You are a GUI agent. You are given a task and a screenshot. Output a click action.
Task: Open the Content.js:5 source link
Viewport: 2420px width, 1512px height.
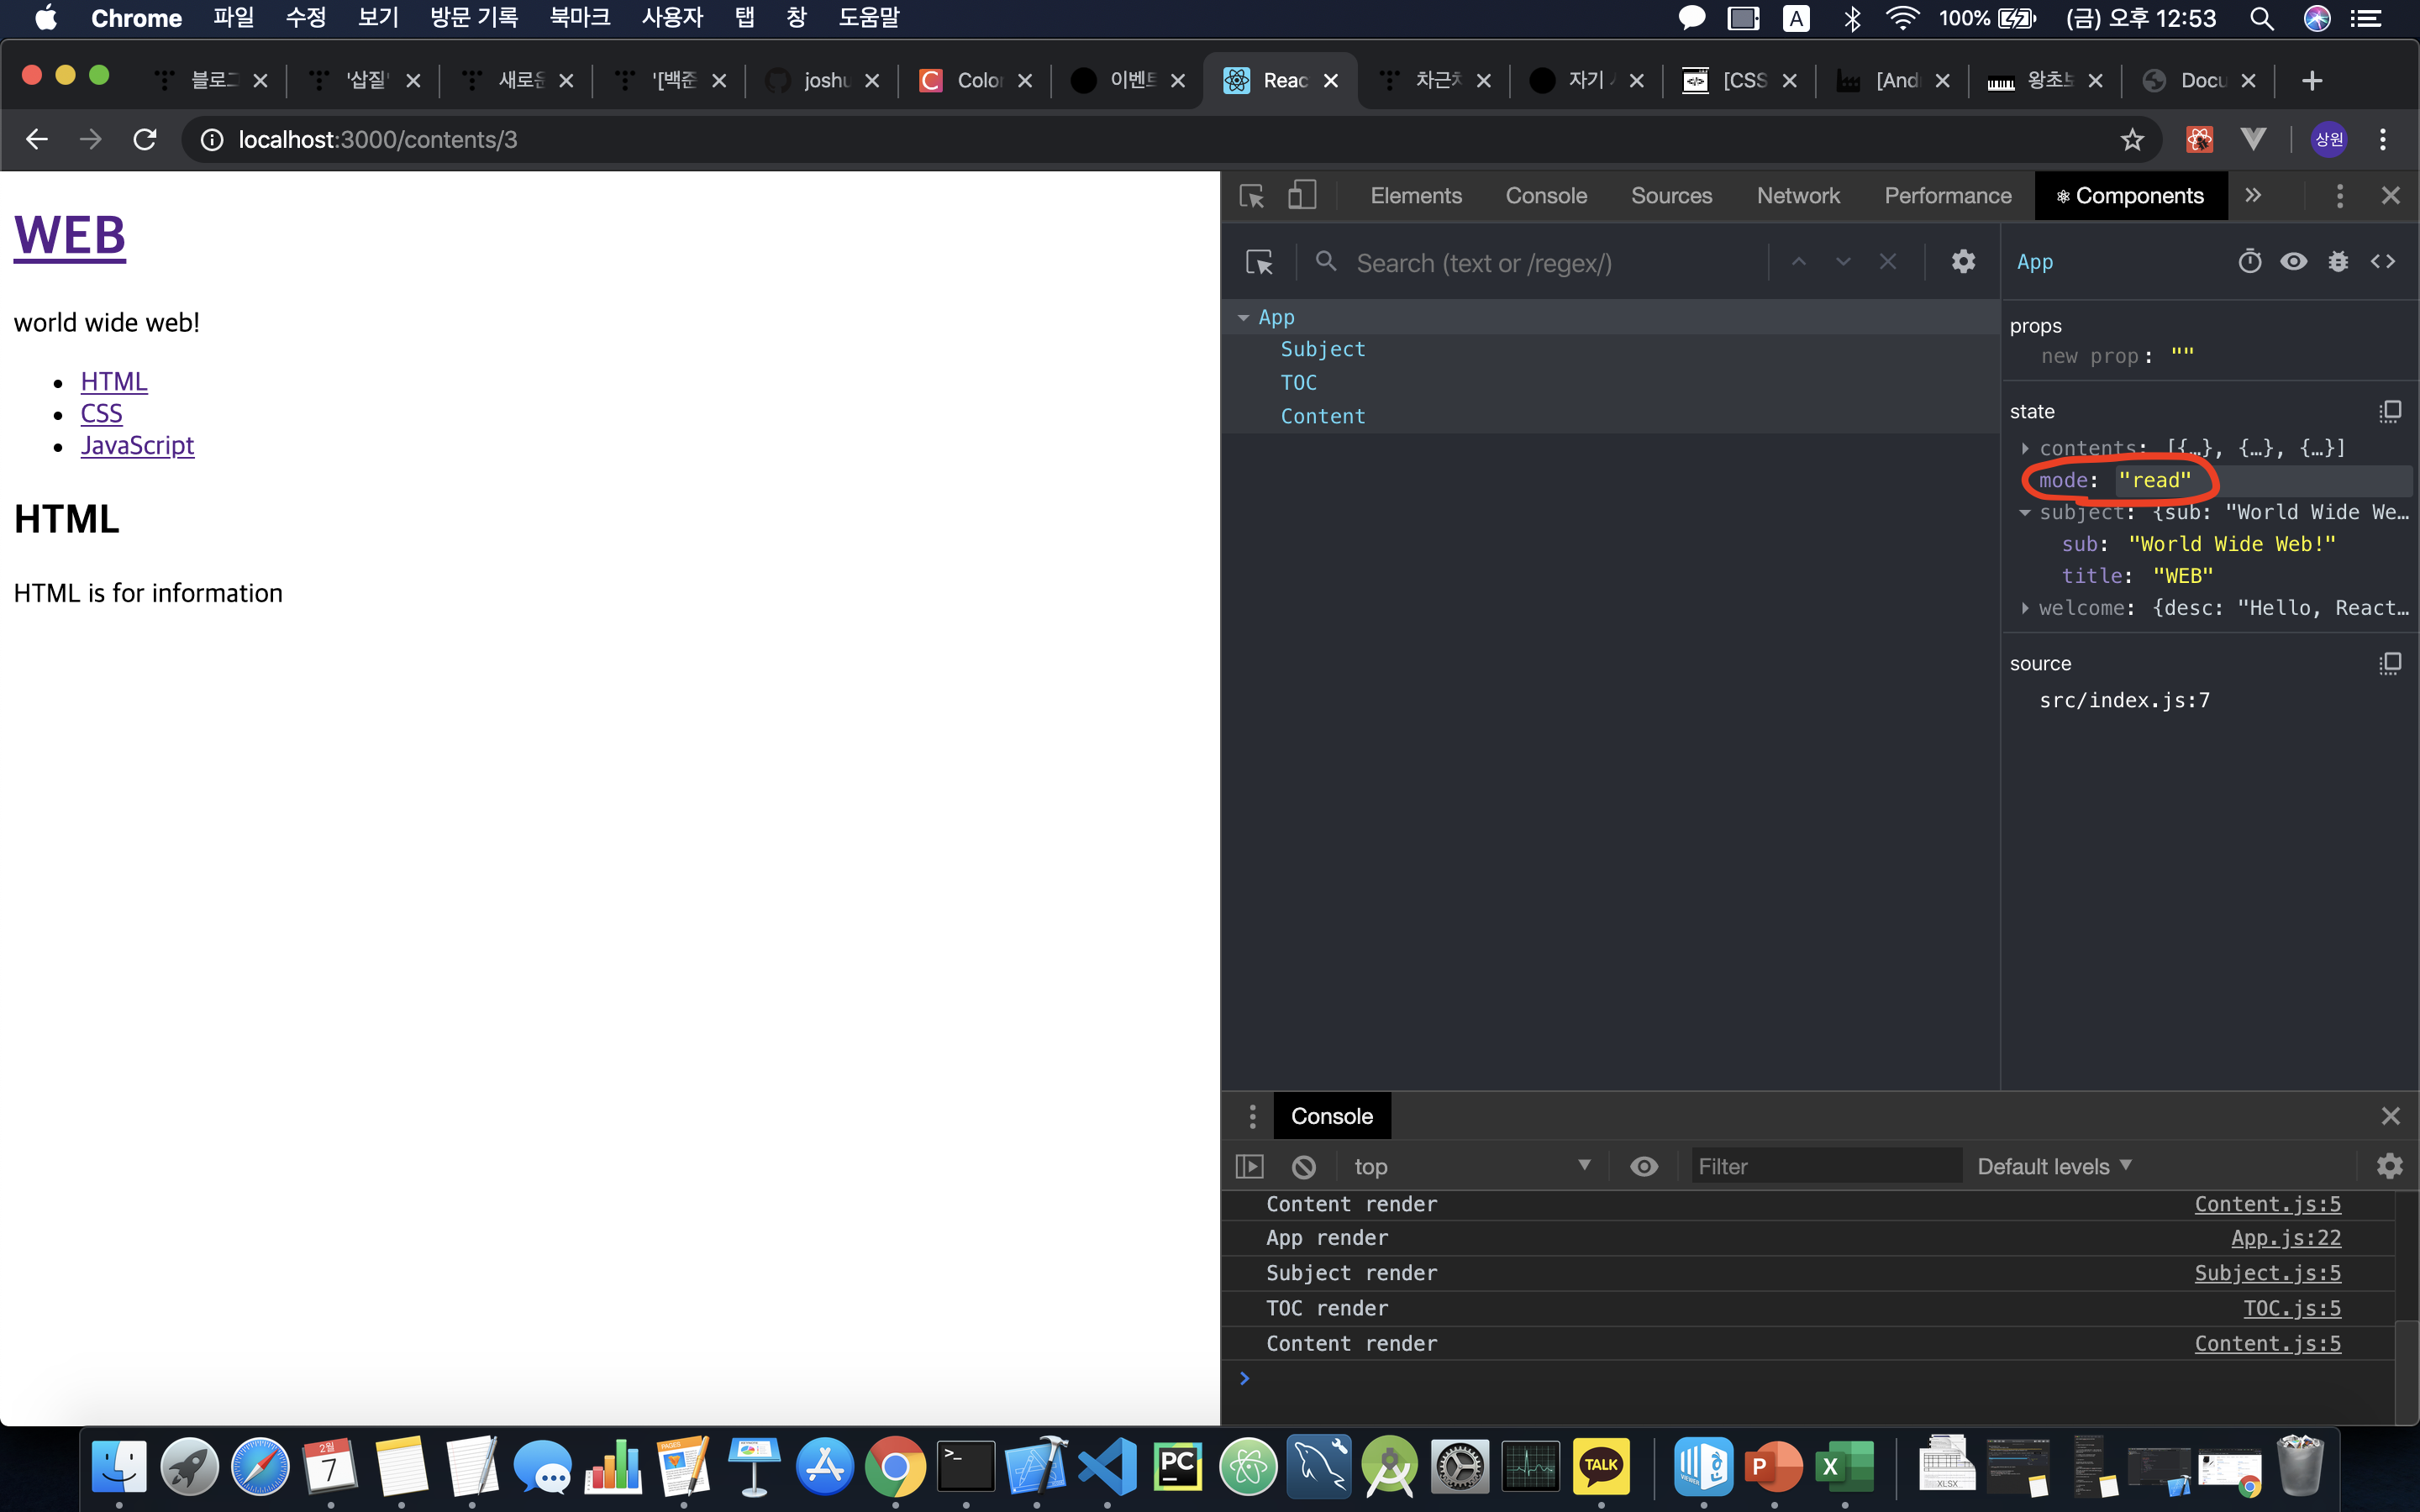coord(2267,1344)
